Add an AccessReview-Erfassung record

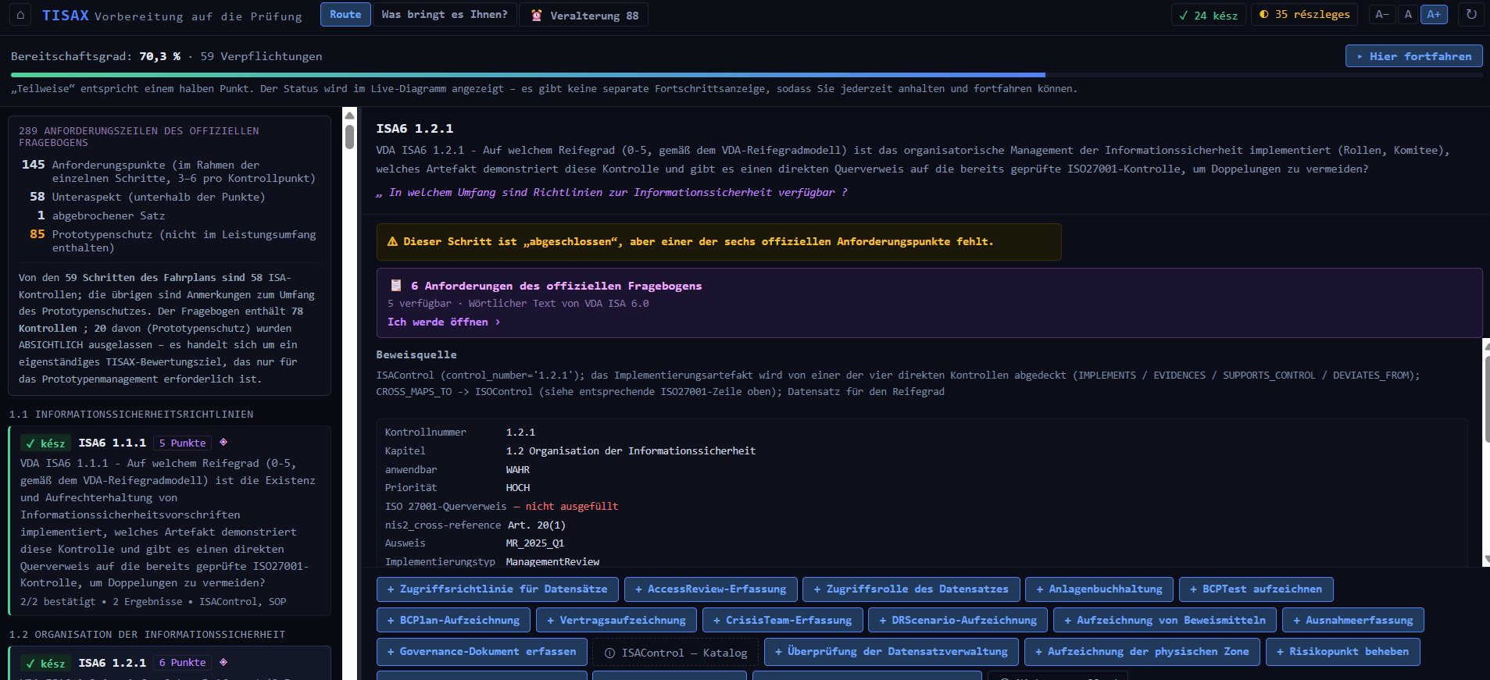(711, 589)
